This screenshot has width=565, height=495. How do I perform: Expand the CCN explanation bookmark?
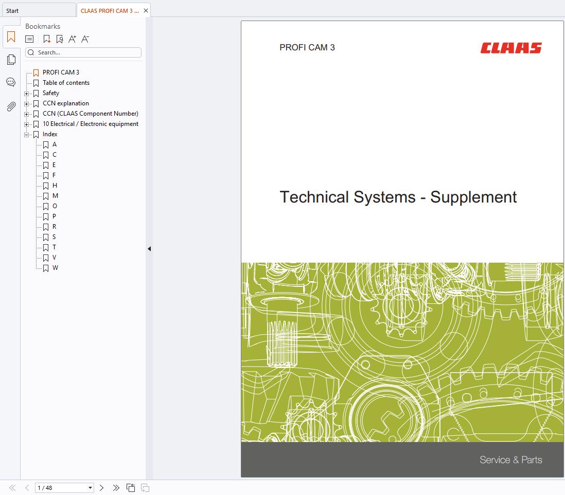coord(27,104)
